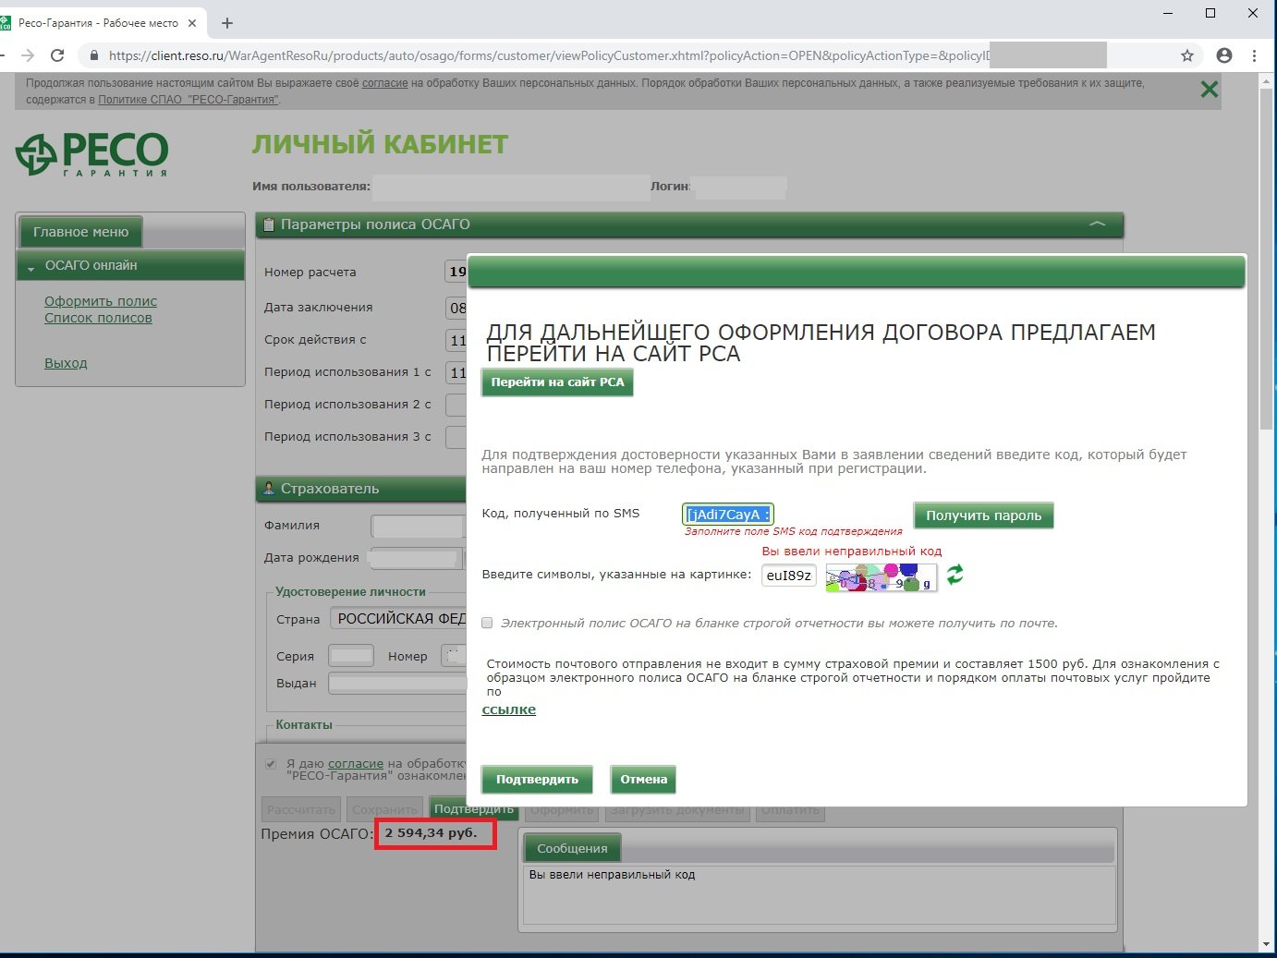Open the Список полисов link

(x=98, y=318)
